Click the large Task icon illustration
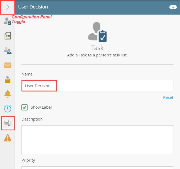The height and width of the screenshot is (169, 180). (x=97, y=32)
